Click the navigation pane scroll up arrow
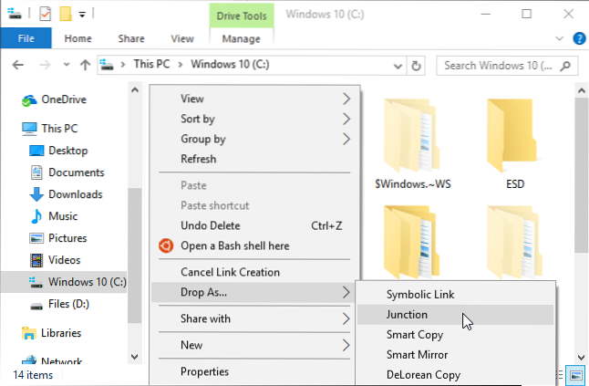Screen dimensions: 589x386 pos(135,89)
